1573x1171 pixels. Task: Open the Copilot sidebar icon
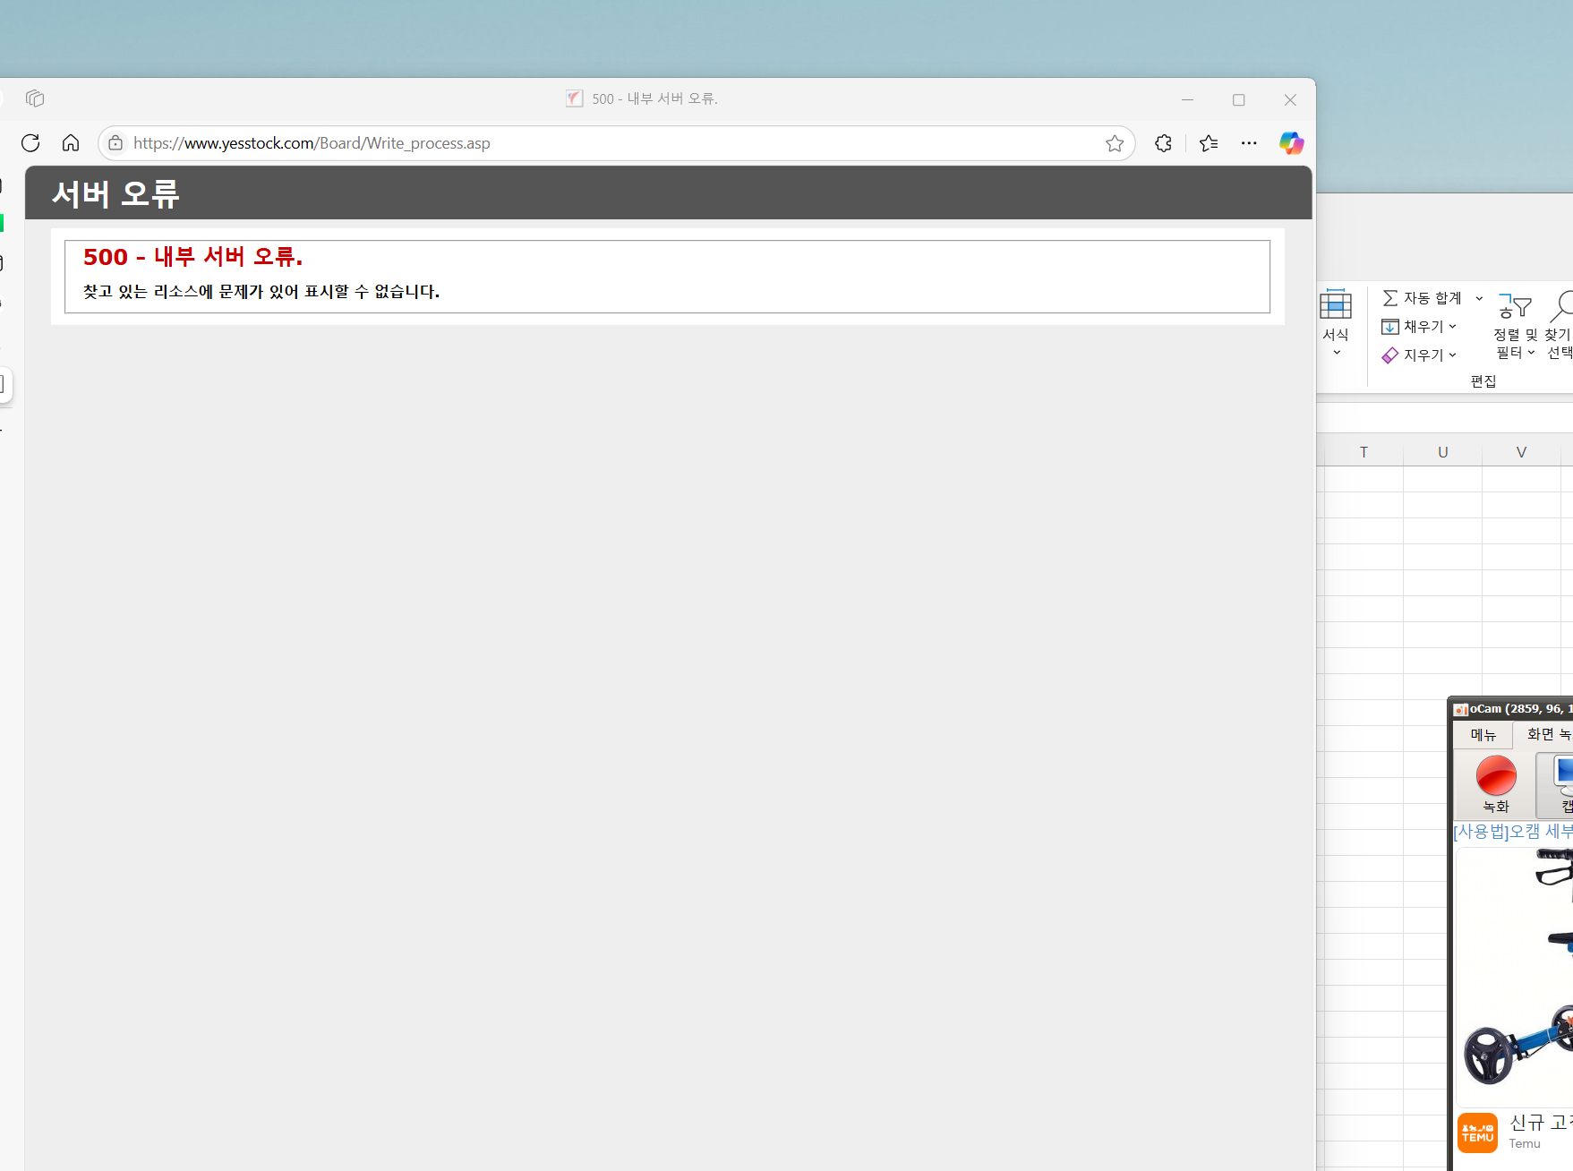coord(1291,143)
